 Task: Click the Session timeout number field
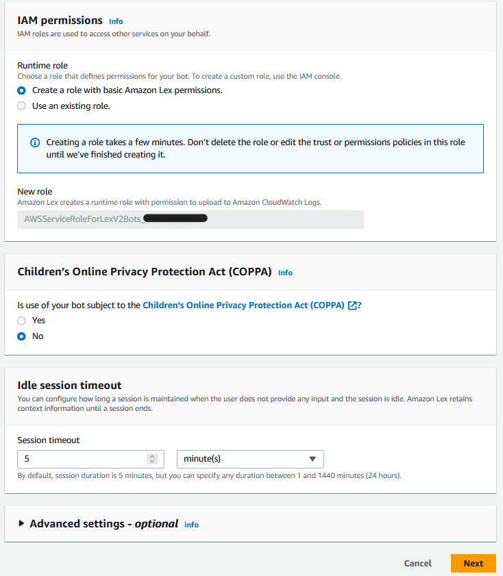tap(90, 459)
